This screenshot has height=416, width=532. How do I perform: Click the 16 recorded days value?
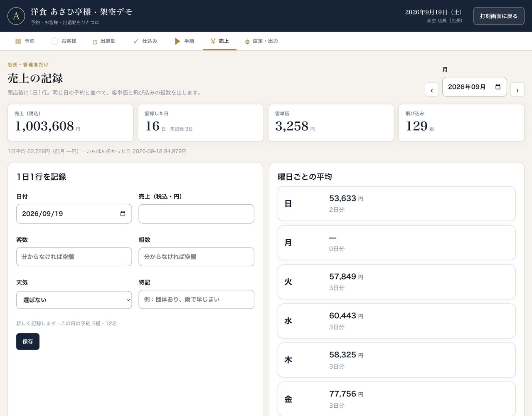tap(152, 126)
